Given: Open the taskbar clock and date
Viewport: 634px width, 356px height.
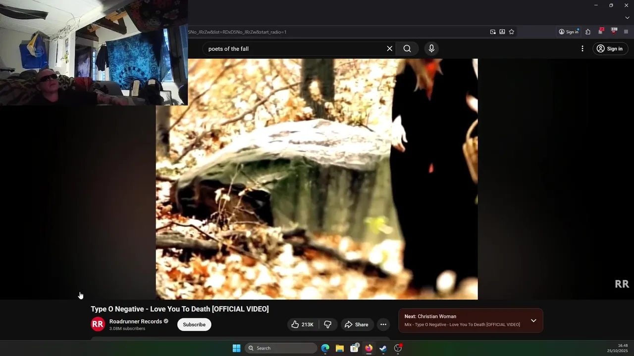Looking at the screenshot, I should point(618,348).
